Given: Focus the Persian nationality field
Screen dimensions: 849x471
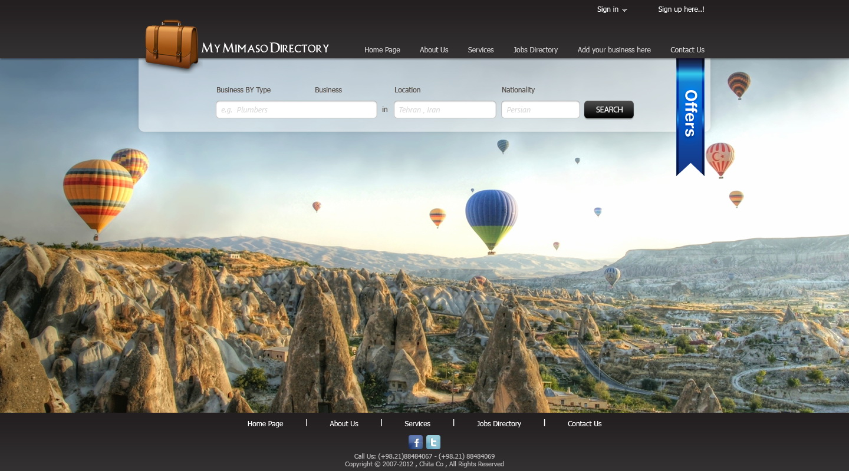Looking at the screenshot, I should 541,110.
